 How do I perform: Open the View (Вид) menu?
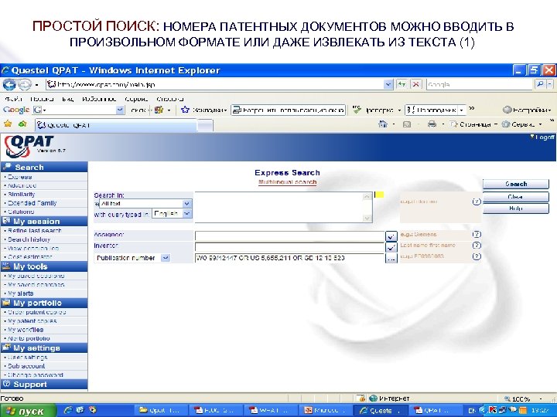67,99
